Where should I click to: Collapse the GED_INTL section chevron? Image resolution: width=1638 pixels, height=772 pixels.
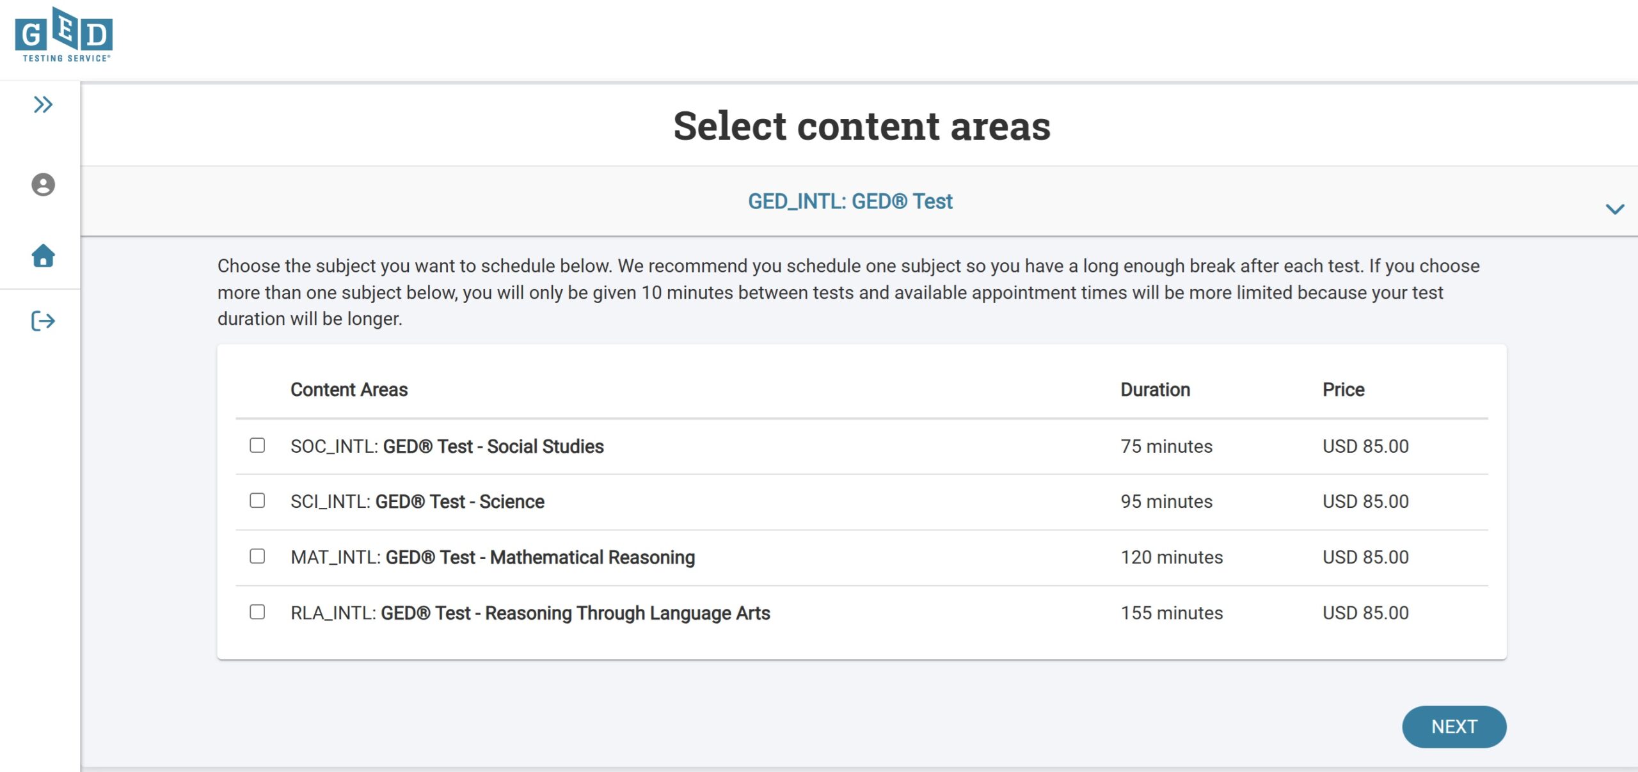(1614, 209)
